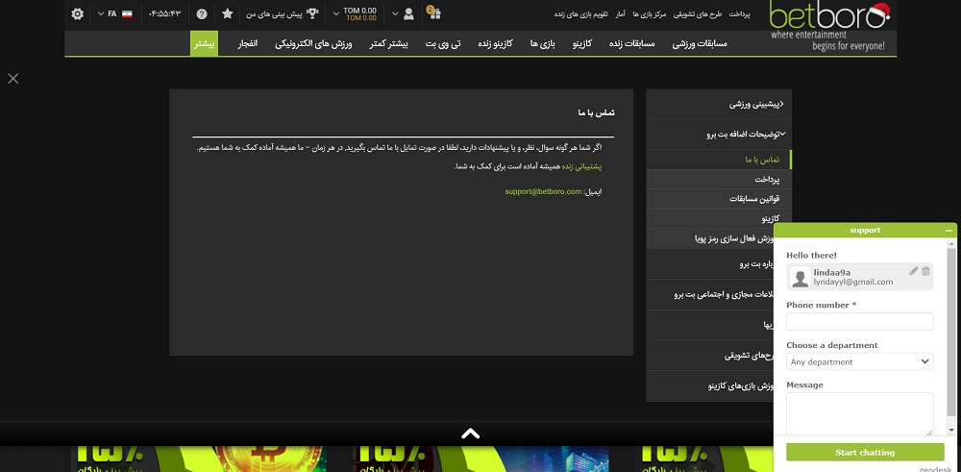The image size is (961, 472).
Task: Select the 'ورزش های الکترونیکی' nav tab
Action: [x=313, y=43]
